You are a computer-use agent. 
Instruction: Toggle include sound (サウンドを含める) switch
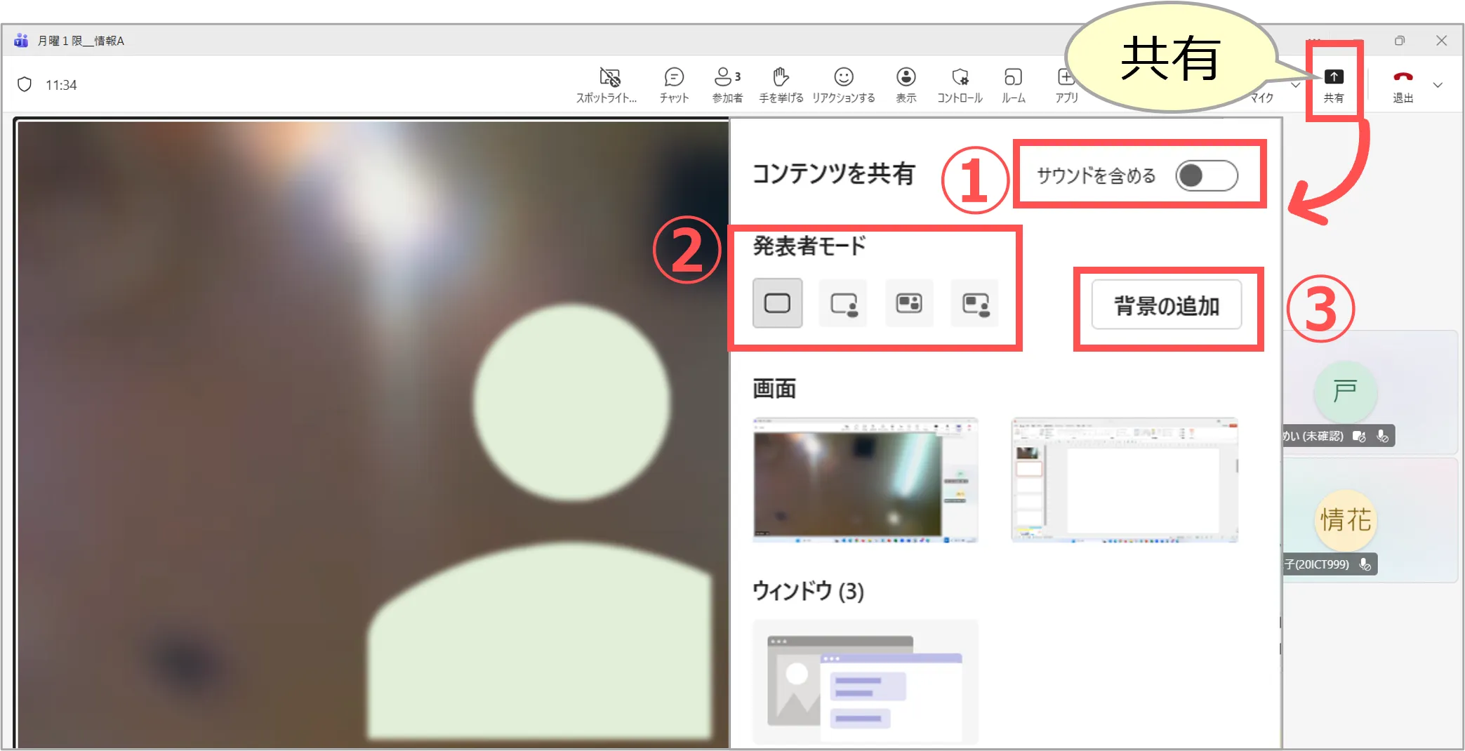click(x=1206, y=175)
